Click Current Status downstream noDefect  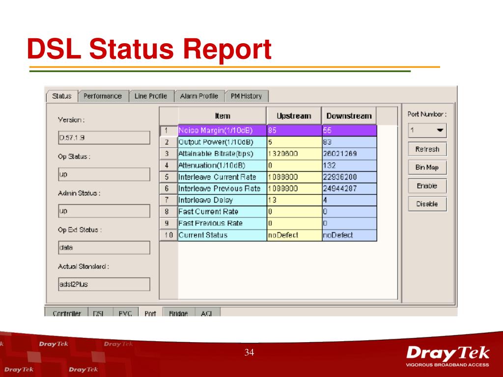pos(349,235)
